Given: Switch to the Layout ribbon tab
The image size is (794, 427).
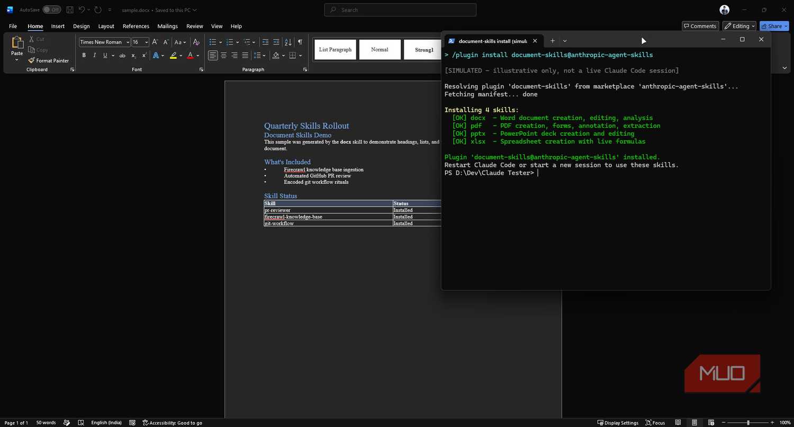Looking at the screenshot, I should pos(106,26).
